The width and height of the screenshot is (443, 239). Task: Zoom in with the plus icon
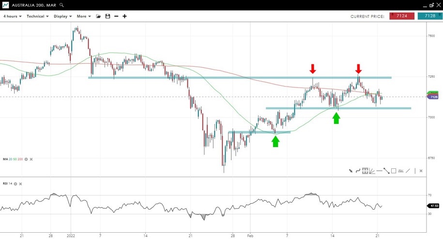coord(124,16)
